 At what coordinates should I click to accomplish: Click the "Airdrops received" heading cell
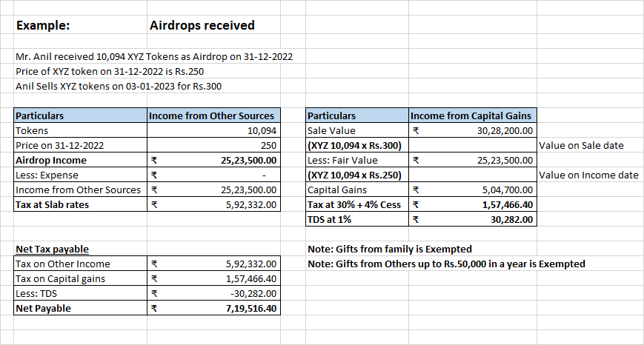point(202,25)
